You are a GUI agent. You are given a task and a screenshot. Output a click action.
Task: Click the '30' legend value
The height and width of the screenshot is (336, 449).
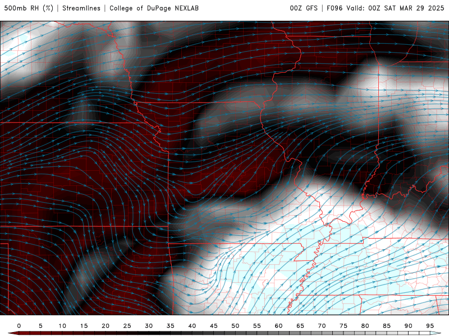click(x=149, y=326)
